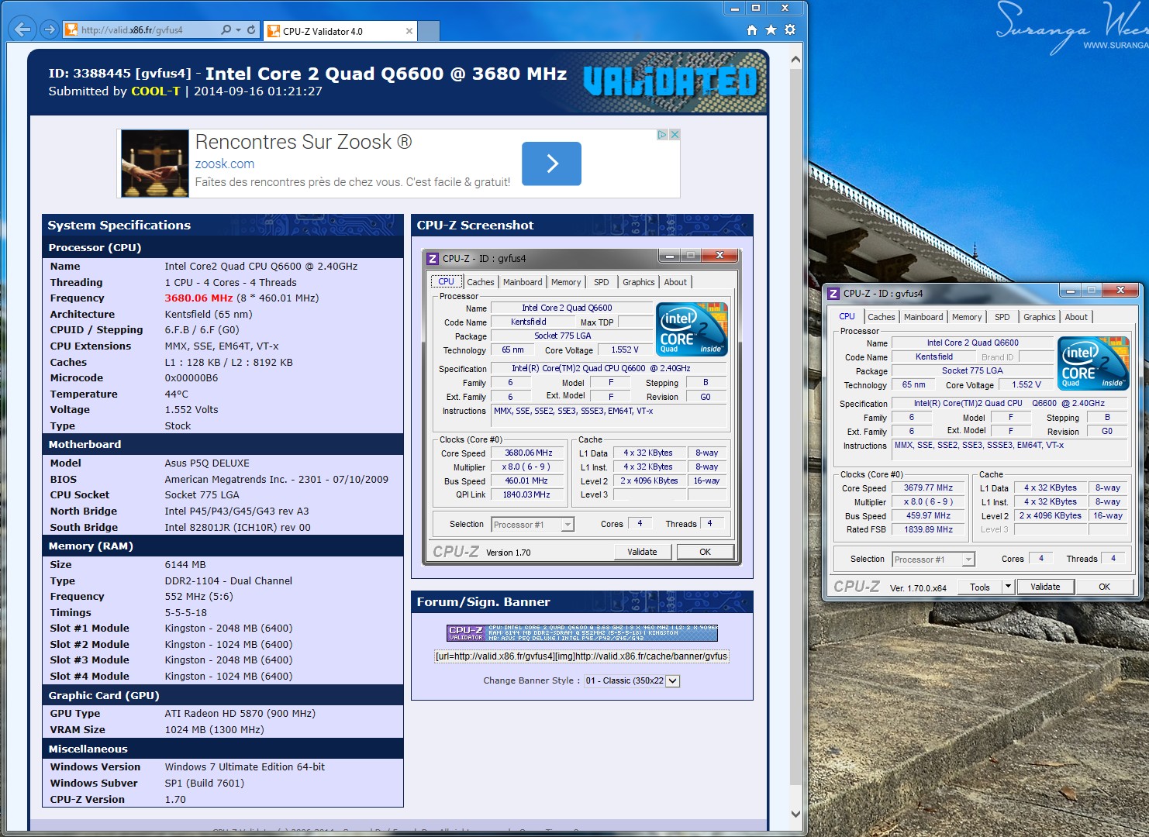This screenshot has width=1149, height=837.
Task: Click the VALIDATED logo banner
Action: pos(671,81)
